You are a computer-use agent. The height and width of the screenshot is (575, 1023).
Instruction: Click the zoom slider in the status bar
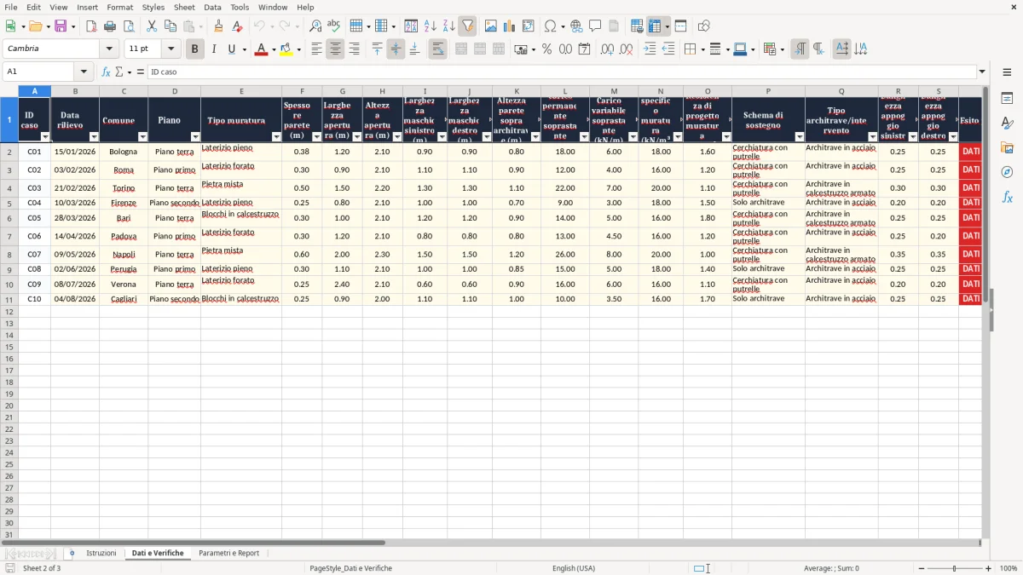pyautogui.click(x=954, y=568)
